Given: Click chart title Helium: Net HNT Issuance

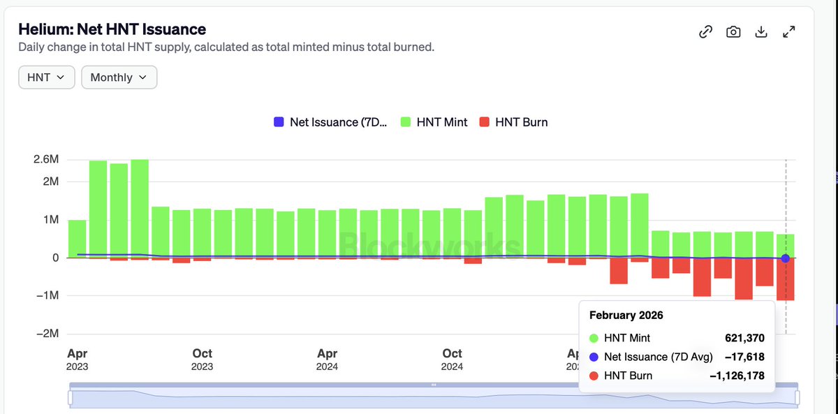Looking at the screenshot, I should click(112, 29).
